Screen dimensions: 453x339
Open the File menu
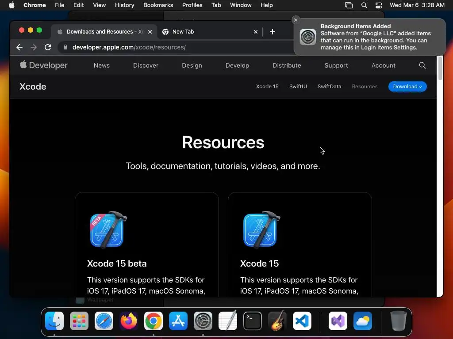pyautogui.click(x=60, y=5)
